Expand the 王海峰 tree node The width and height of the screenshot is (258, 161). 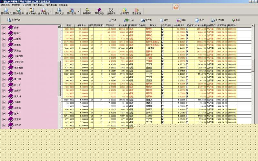4,102
